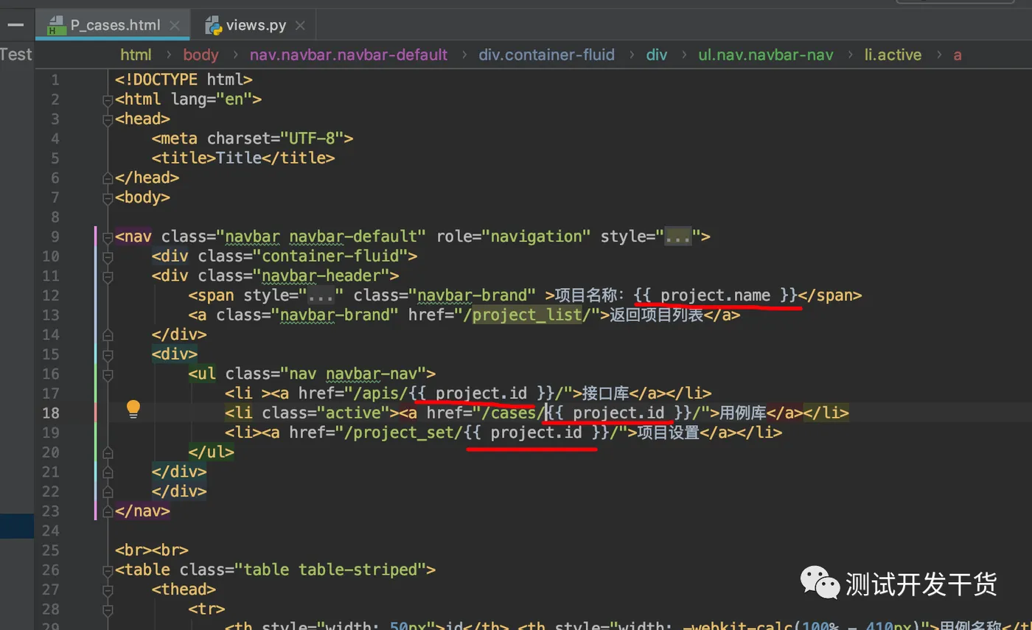Click the 项目设置 link text on line 19

669,433
